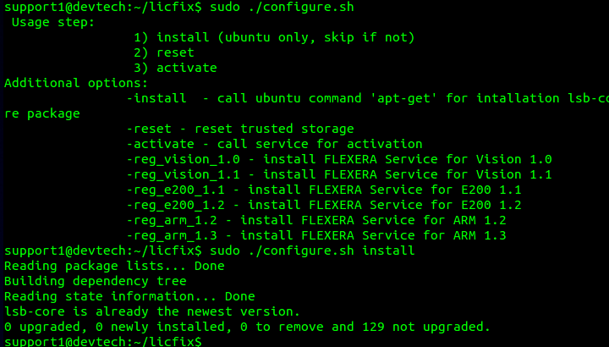Click the 'lsb-core is already the newest version.' line
The width and height of the screenshot is (609, 347).
tap(152, 311)
